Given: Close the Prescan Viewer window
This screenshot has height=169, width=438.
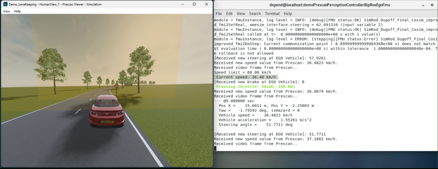Looking at the screenshot, I should (x=206, y=4).
